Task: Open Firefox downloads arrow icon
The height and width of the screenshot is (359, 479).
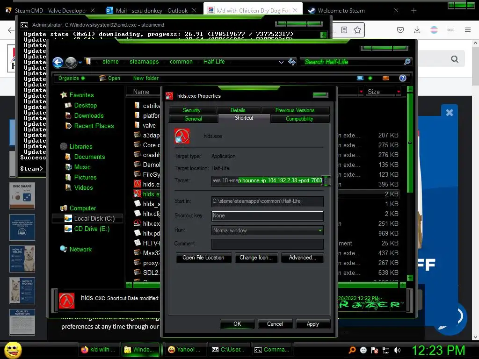Action: 417,30
